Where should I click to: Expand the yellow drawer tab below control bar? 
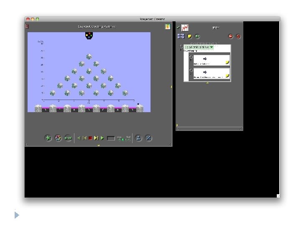(99, 146)
